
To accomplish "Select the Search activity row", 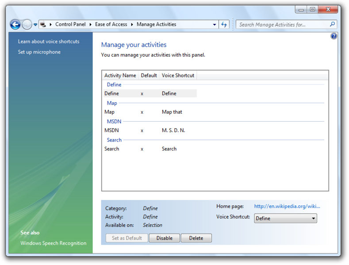I will click(150, 149).
